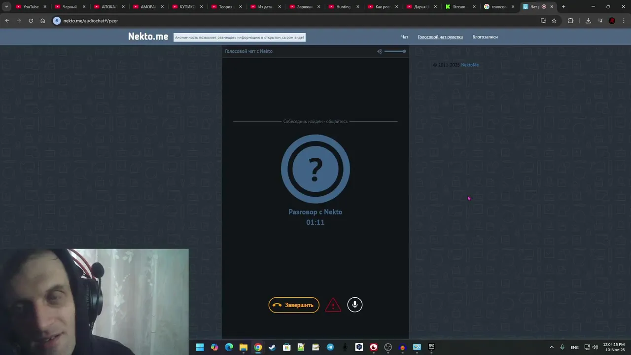Image resolution: width=631 pixels, height=355 pixels.
Task: Open the browser home page
Action: [42, 21]
